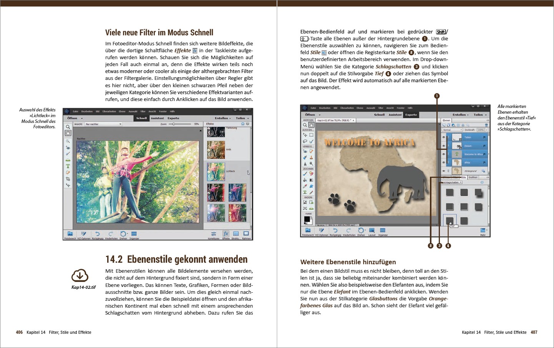The width and height of the screenshot is (554, 348).
Task: Select the Lasso tool in the Expert toolbox
Action: tap(305, 141)
